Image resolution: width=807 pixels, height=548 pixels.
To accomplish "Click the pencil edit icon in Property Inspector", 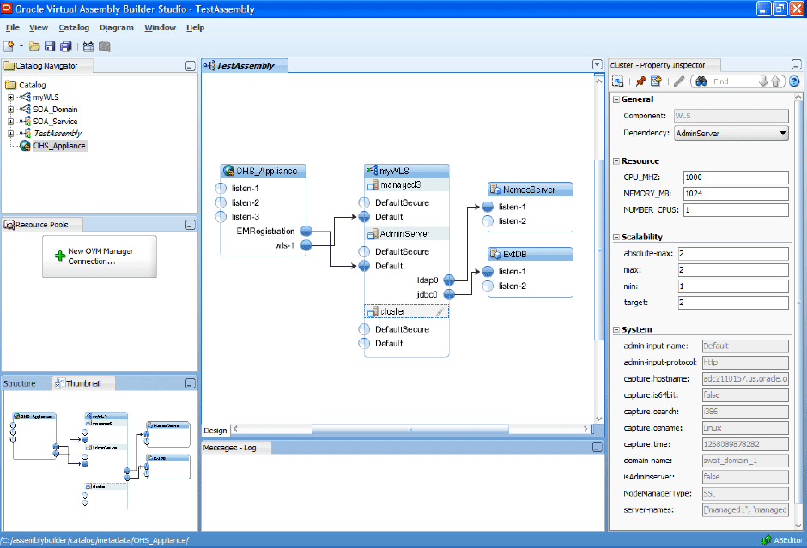I will [x=677, y=81].
